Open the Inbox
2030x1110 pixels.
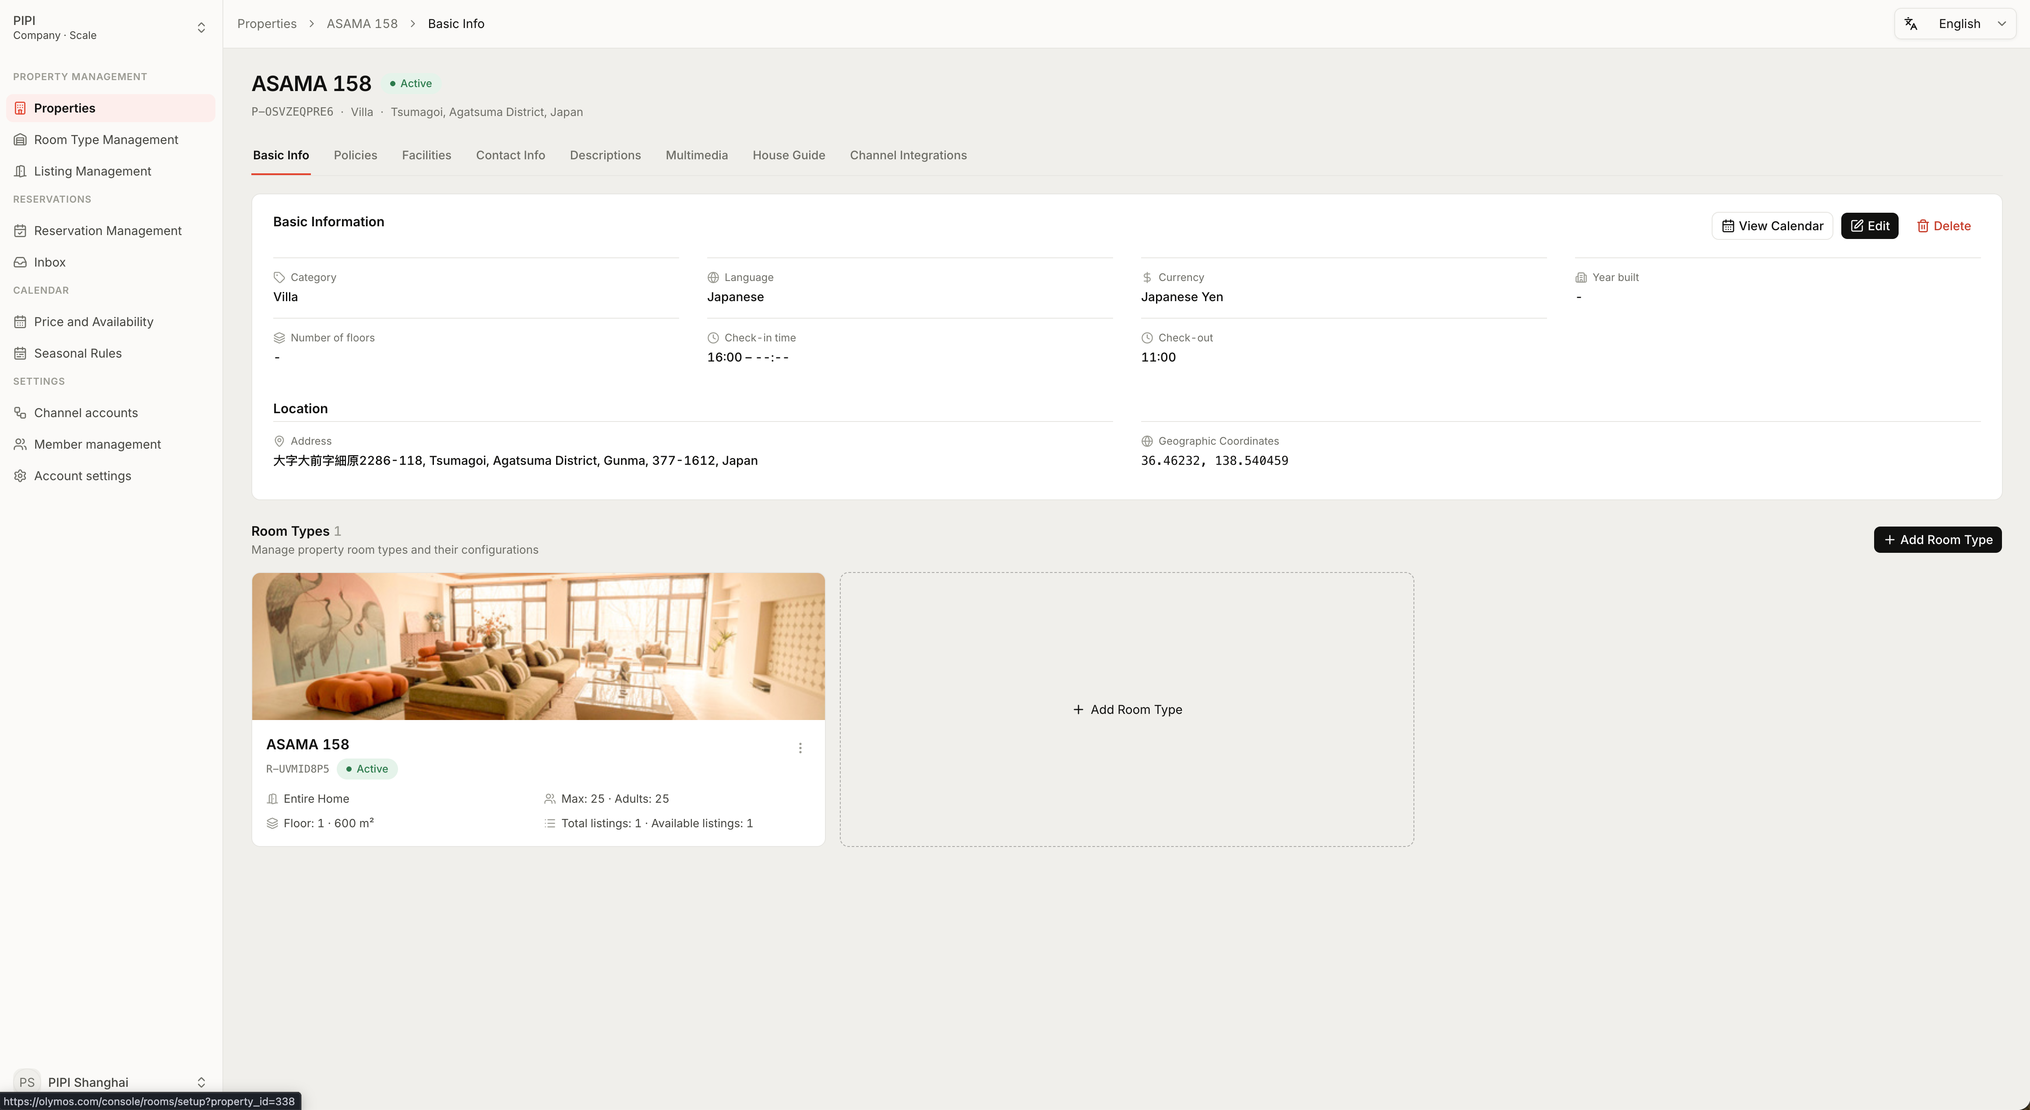click(x=110, y=262)
